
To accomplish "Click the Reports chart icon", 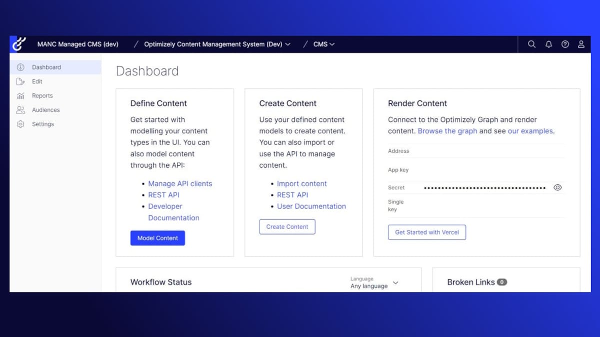I will [x=20, y=96].
